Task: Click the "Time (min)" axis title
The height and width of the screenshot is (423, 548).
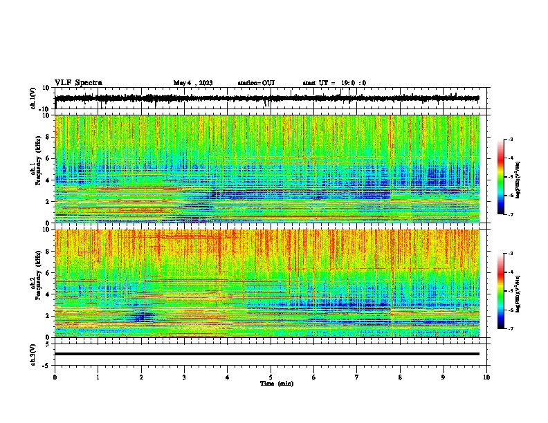Action: tap(277, 384)
